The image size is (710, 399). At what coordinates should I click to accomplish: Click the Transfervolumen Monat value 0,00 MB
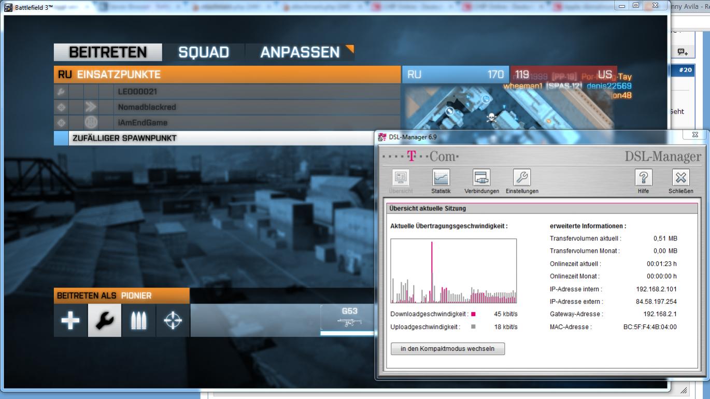[665, 251]
